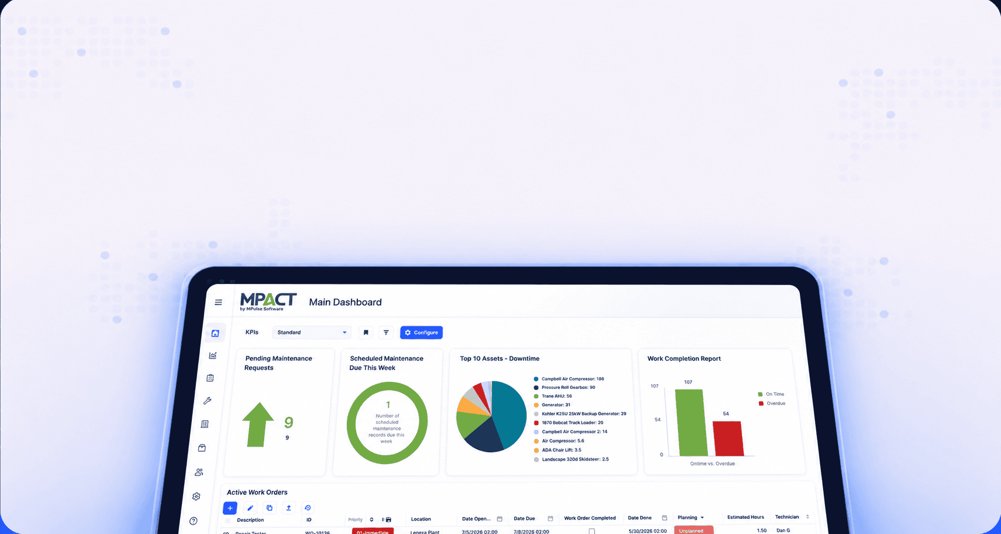The width and height of the screenshot is (1001, 534).
Task: Click the Pressure Roll Gearbox legend dot
Action: pos(536,388)
